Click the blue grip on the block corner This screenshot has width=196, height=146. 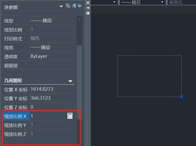coord(181,97)
